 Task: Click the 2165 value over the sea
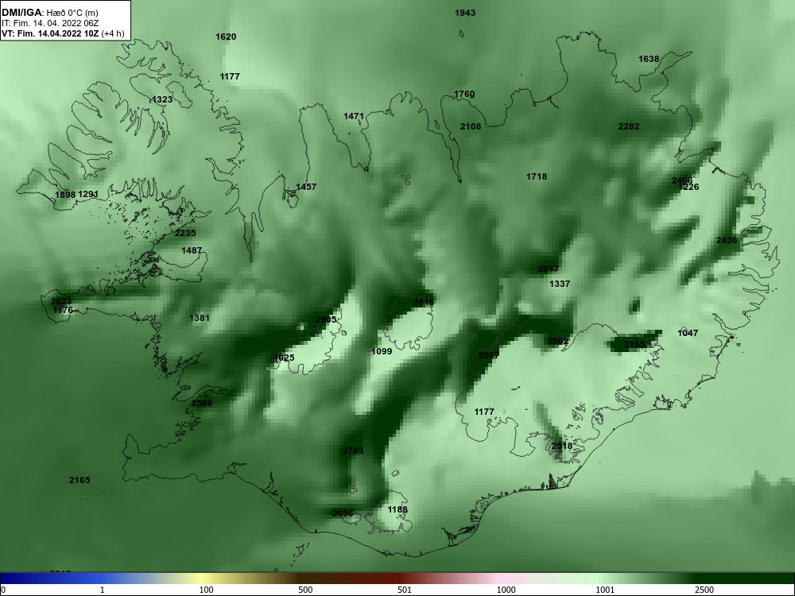(79, 480)
